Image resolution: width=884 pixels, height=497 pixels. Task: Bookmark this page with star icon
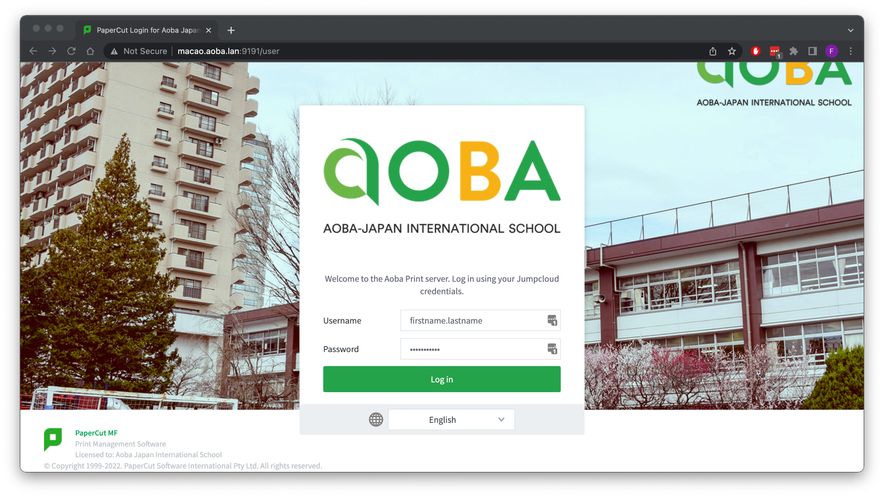pyautogui.click(x=732, y=51)
